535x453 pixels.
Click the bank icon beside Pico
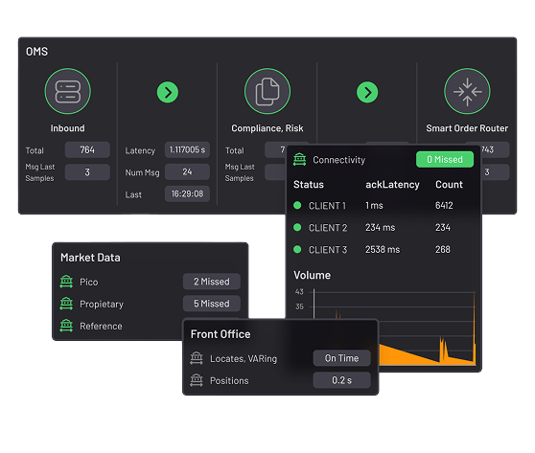point(66,282)
